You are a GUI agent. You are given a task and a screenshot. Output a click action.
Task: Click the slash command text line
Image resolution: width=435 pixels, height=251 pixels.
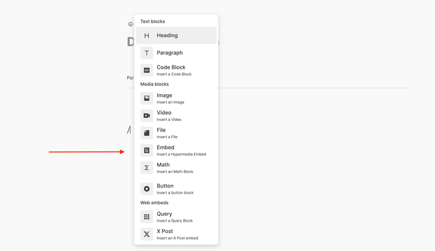129,130
